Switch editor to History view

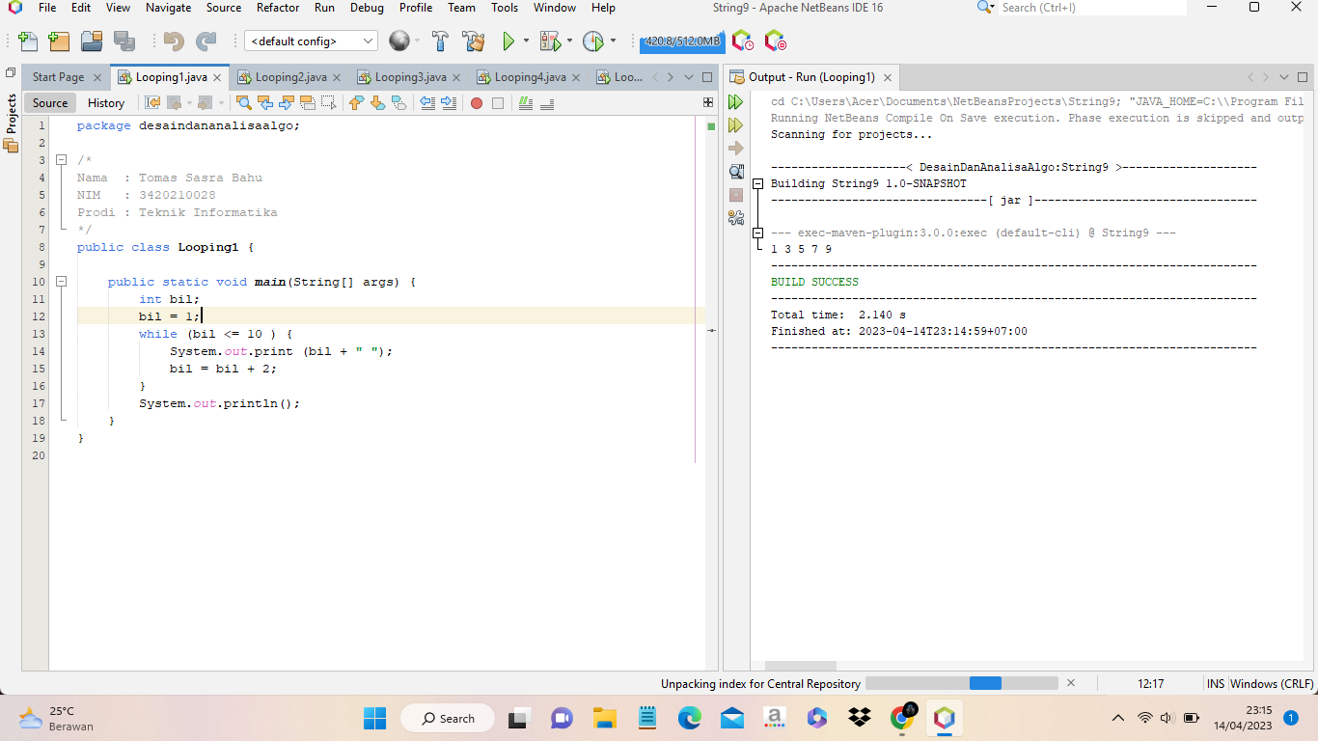coord(106,103)
